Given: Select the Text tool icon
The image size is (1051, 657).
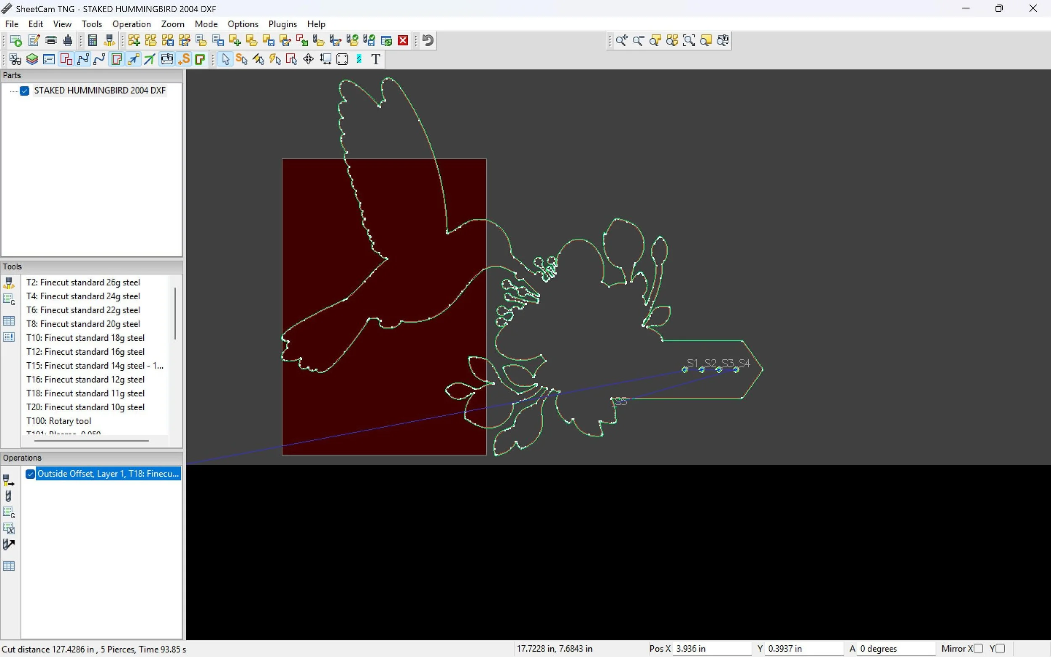Looking at the screenshot, I should tap(376, 59).
